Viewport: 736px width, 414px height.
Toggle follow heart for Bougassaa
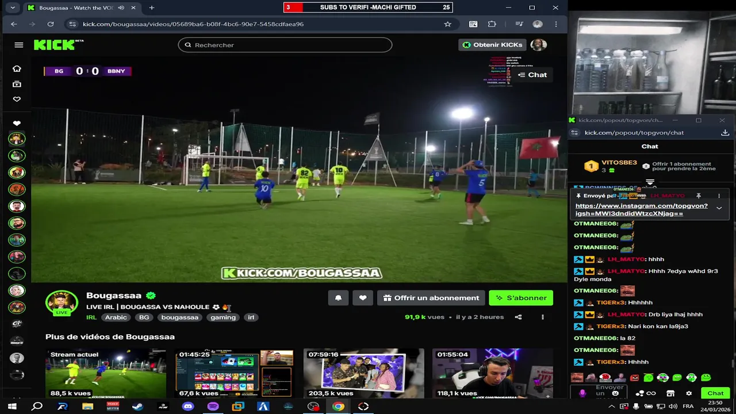[x=363, y=298]
